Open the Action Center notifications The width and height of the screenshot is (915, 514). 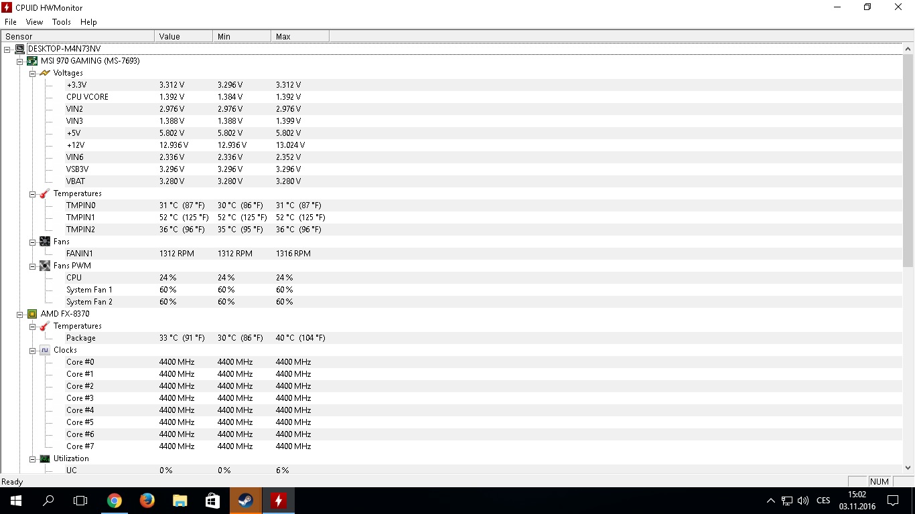(893, 500)
